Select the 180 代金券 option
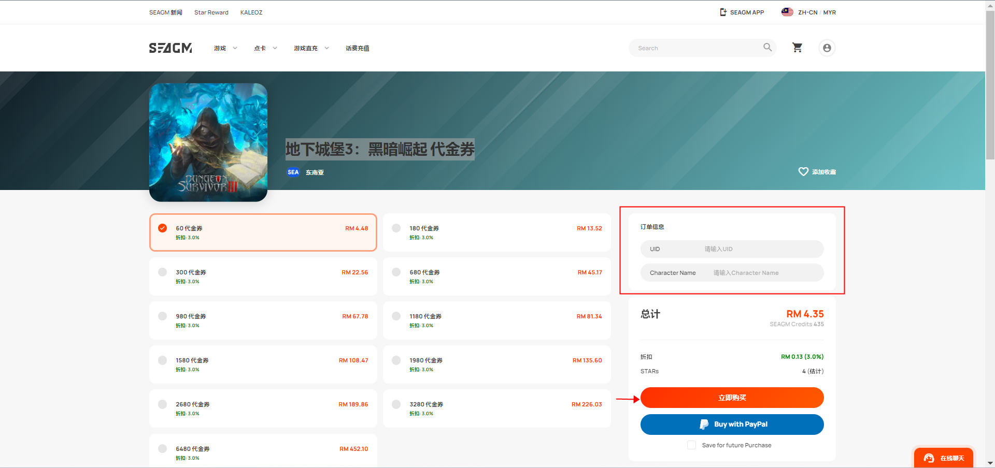The height and width of the screenshot is (468, 995). point(497,232)
